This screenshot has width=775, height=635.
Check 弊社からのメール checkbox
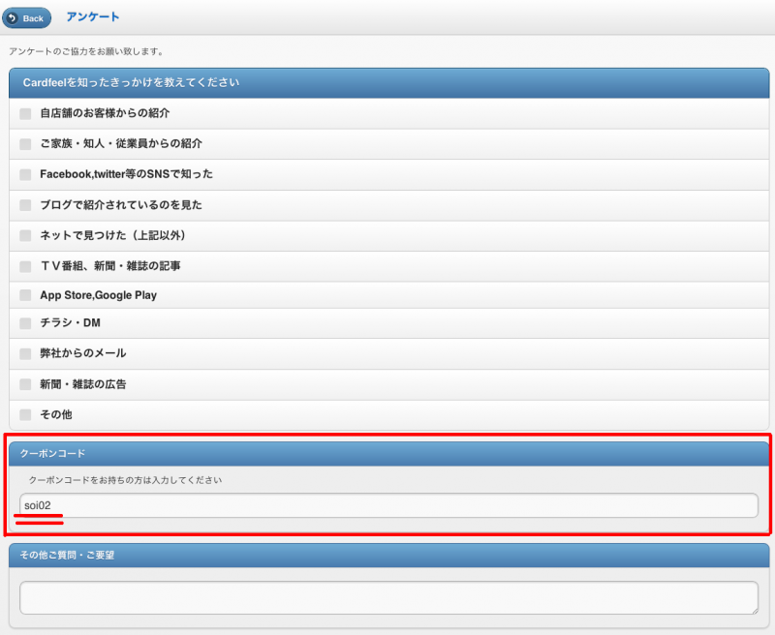[x=25, y=354]
